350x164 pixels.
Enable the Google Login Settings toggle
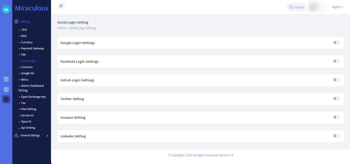pyautogui.click(x=336, y=42)
